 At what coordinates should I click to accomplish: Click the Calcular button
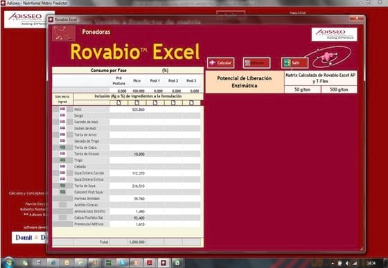pyautogui.click(x=220, y=63)
